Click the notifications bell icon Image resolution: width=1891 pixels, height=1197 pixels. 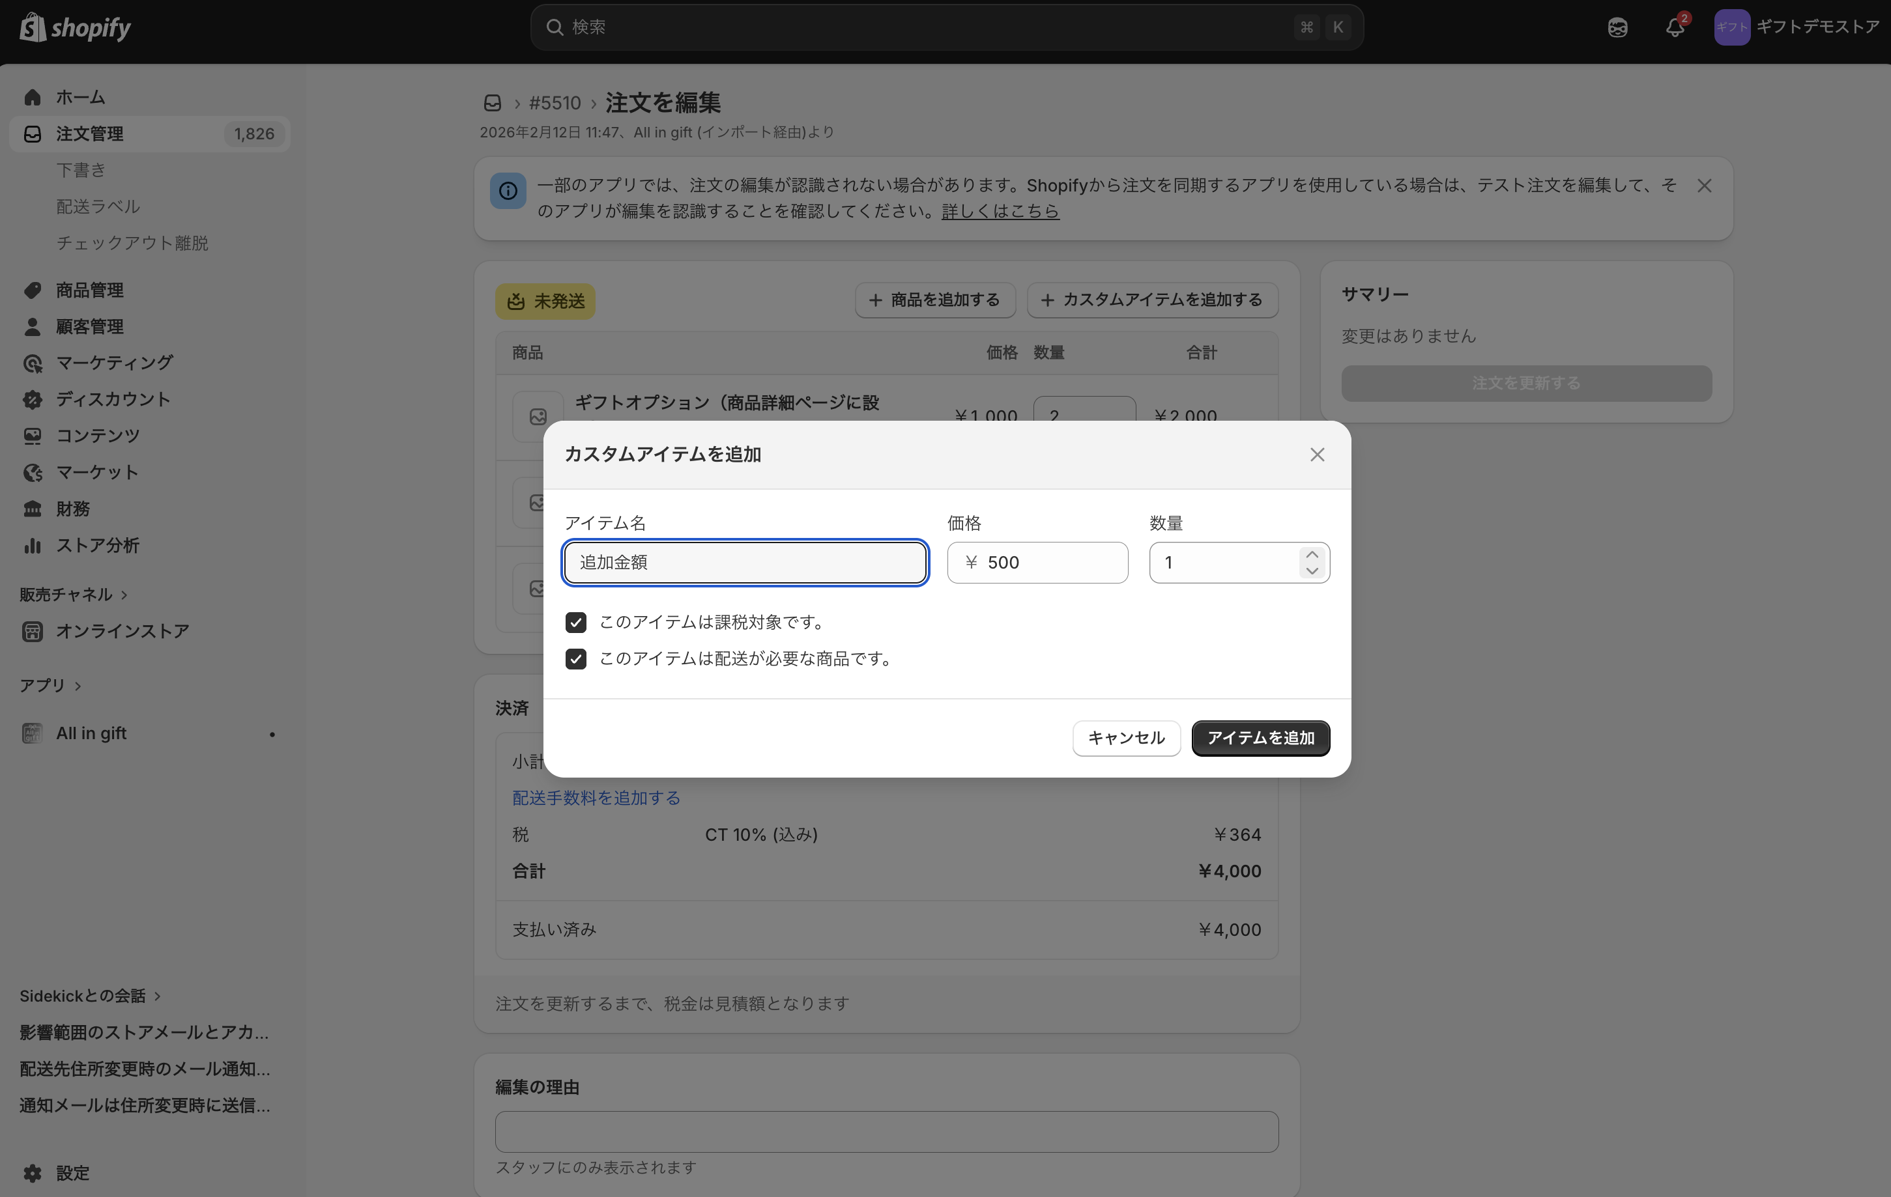click(1674, 28)
